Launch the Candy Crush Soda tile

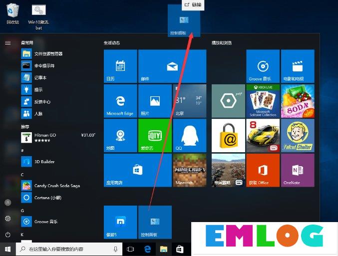coord(298,101)
